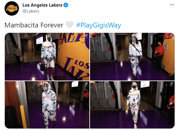Click the Lakers watermark logo in top-left photo
The image size is (177, 130).
(x=87, y=36)
